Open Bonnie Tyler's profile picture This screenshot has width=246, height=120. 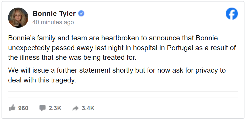pos(18,17)
